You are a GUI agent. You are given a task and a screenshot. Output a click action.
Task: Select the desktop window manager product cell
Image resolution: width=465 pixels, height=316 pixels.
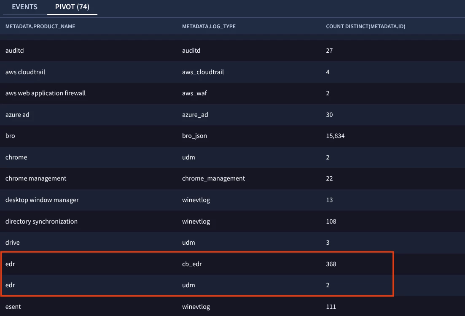[42, 200]
